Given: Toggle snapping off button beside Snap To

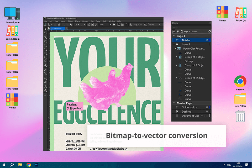Looking at the screenshot, I should coord(131,25).
